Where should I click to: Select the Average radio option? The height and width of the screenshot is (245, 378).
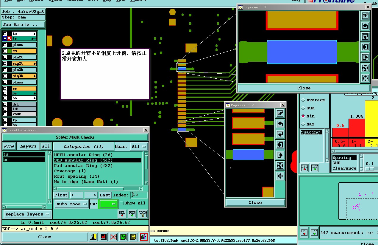point(303,100)
